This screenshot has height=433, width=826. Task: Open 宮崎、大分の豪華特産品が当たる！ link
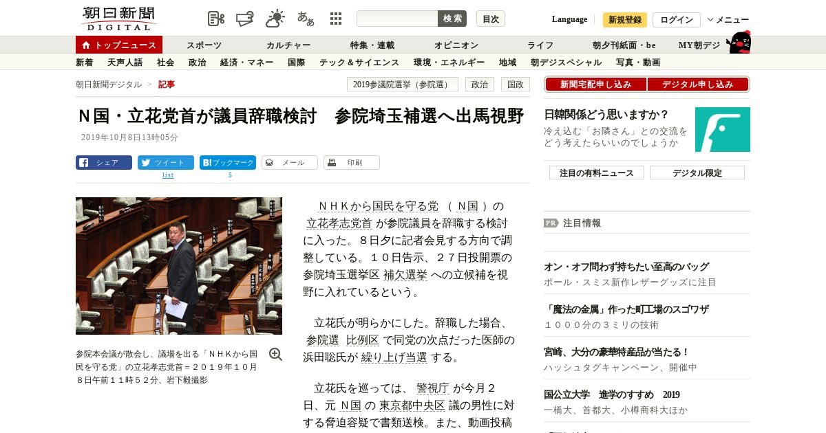[617, 352]
